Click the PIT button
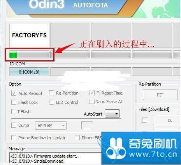The width and height of the screenshot is (181, 165). click(x=160, y=95)
